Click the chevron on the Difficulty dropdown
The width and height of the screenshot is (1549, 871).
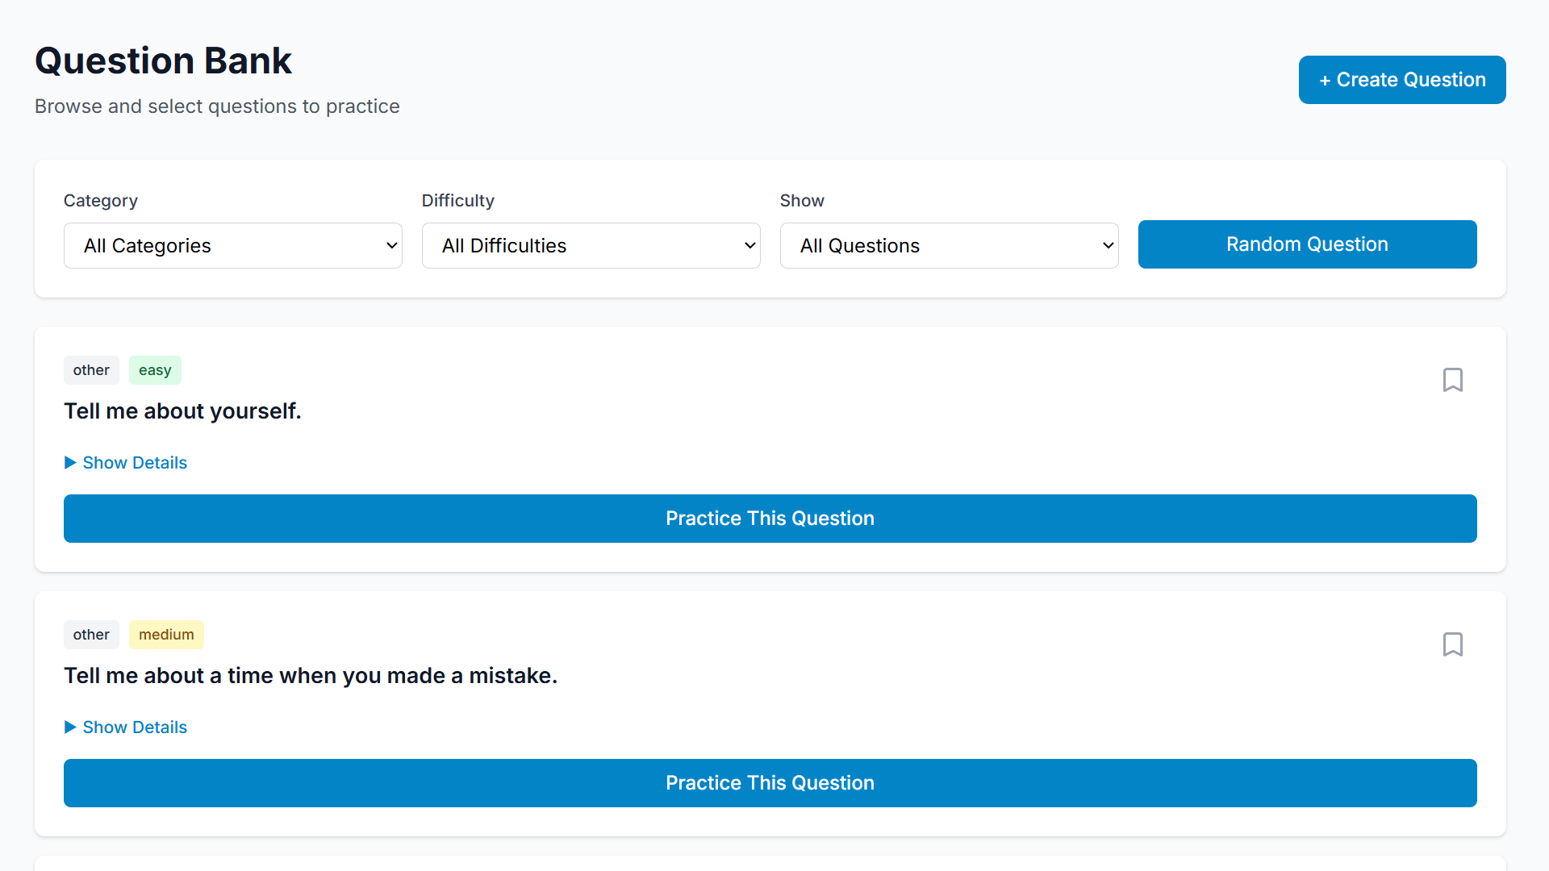click(x=749, y=245)
